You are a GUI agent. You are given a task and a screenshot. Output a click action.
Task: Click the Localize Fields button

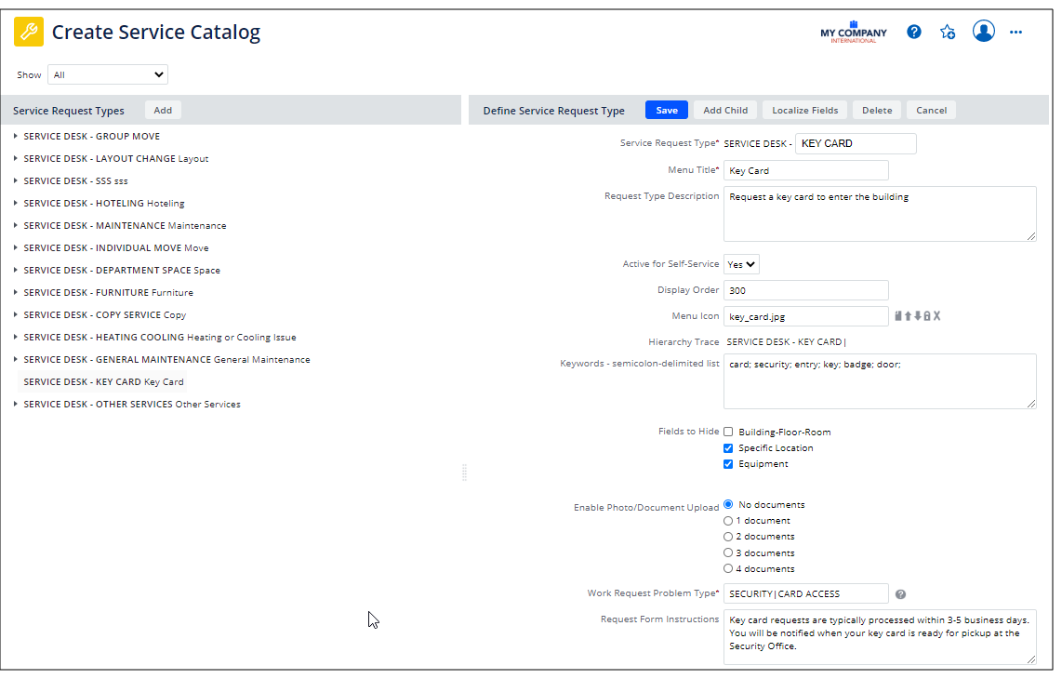(x=803, y=110)
